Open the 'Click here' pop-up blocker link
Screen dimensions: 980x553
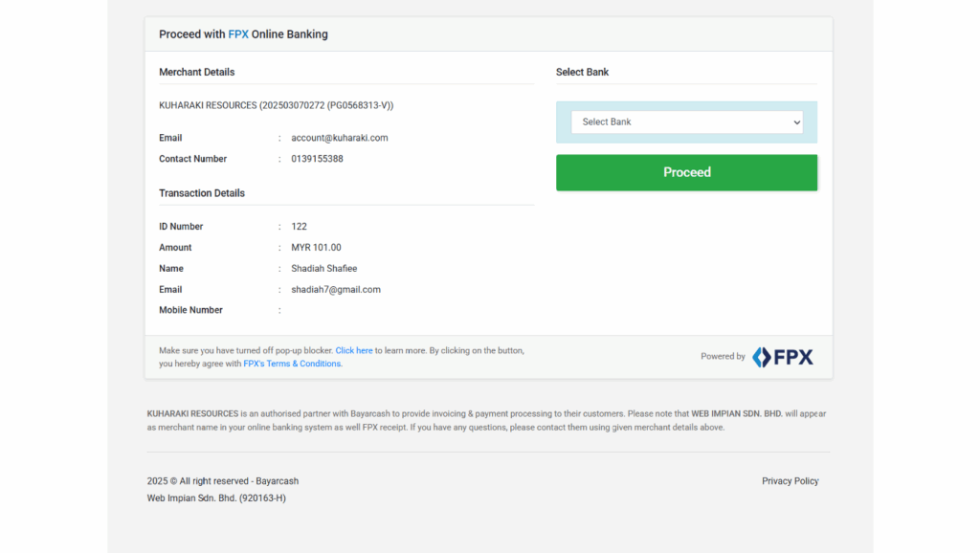tap(354, 351)
